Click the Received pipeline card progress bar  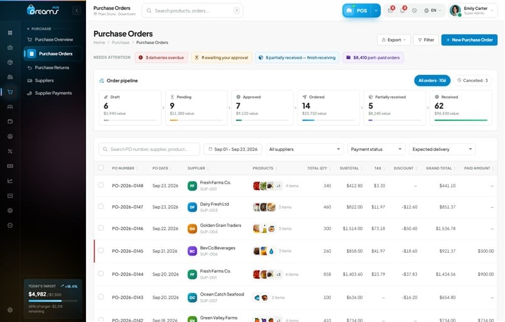click(461, 120)
